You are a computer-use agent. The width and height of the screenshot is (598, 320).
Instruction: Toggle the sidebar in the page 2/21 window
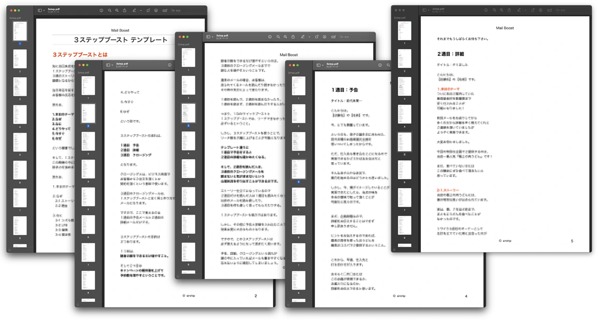click(x=108, y=65)
